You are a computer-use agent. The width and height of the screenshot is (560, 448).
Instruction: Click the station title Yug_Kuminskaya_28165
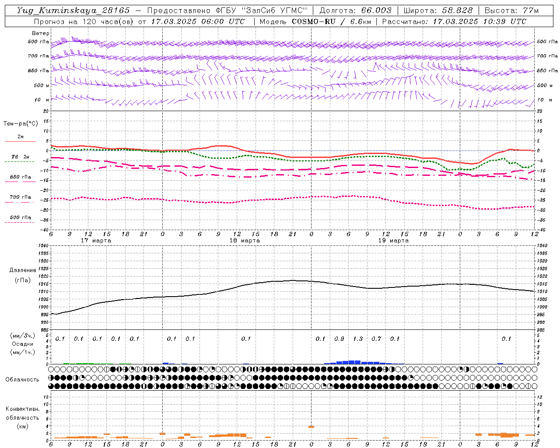point(73,10)
